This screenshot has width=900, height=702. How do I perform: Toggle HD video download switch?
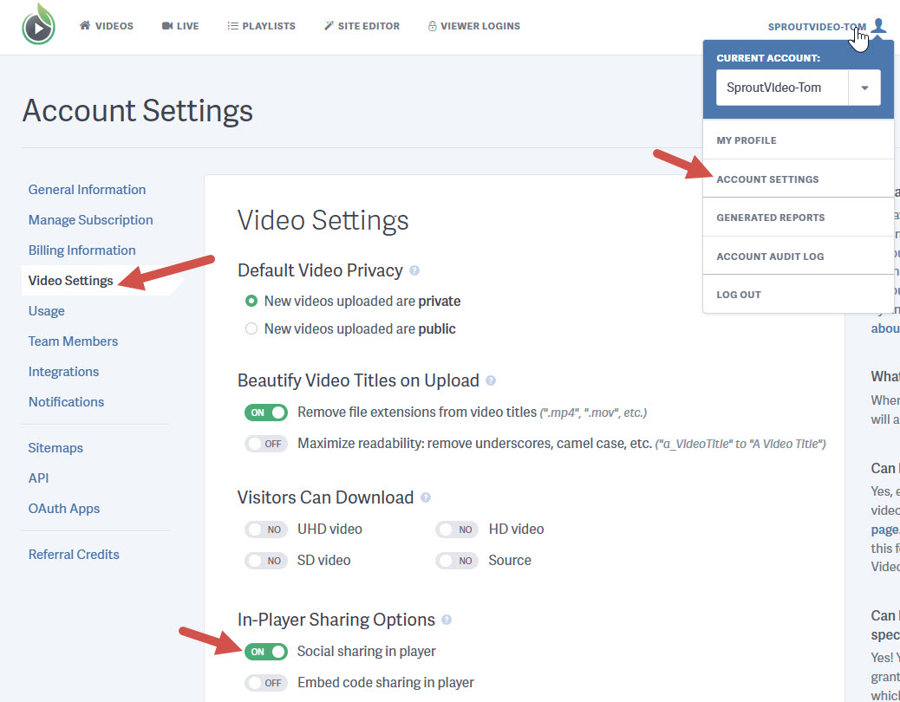pyautogui.click(x=457, y=530)
